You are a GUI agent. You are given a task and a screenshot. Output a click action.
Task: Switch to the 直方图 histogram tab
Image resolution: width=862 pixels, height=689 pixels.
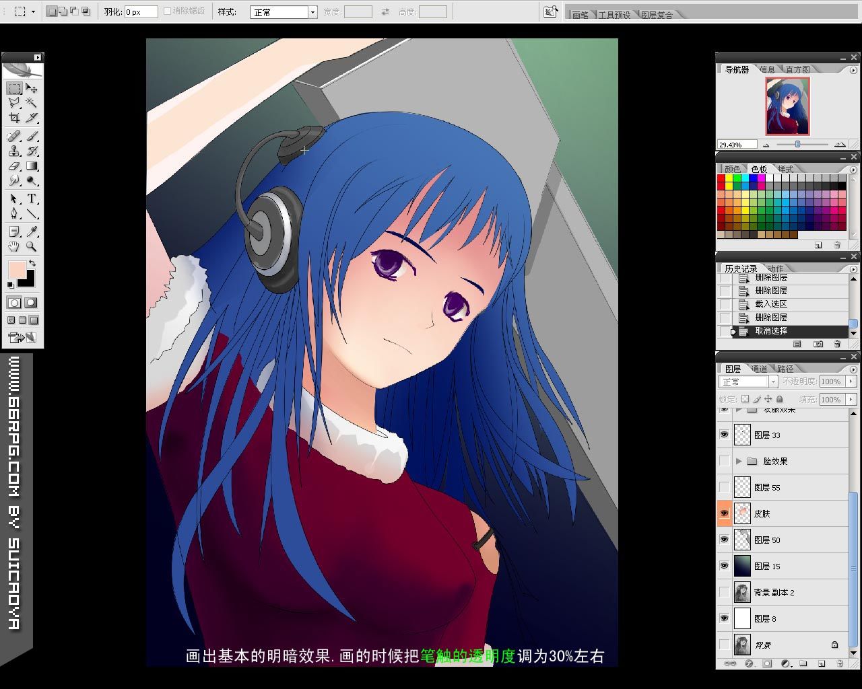click(x=797, y=69)
